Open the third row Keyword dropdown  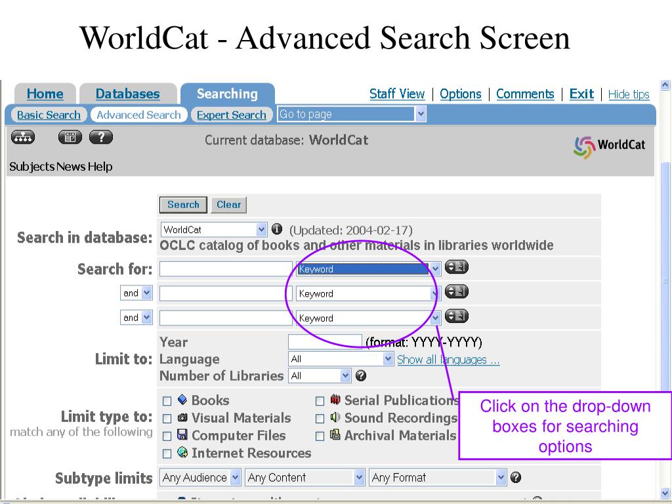[368, 318]
